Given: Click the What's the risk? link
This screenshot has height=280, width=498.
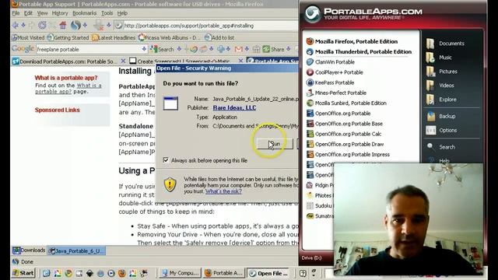Looking at the screenshot, I should [223, 191].
